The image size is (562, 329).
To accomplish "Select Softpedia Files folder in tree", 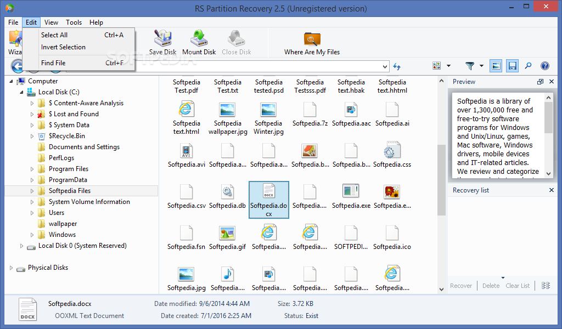I will [x=70, y=191].
